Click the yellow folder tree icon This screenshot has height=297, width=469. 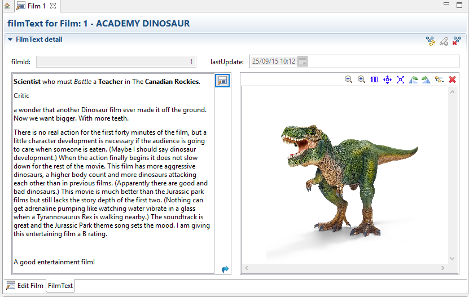point(439,80)
